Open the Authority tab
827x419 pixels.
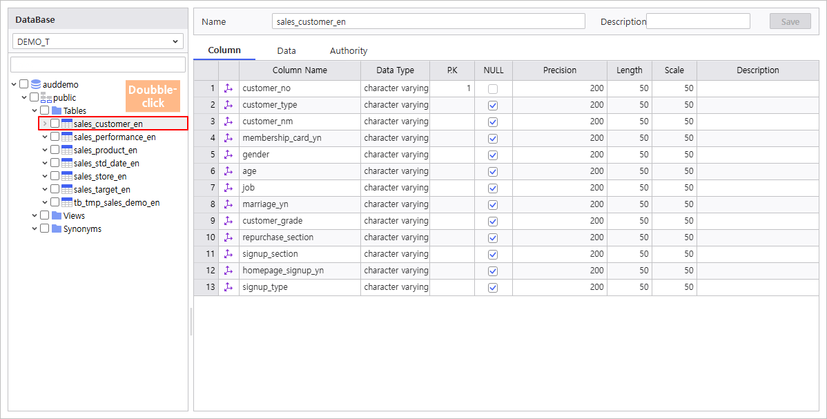pos(349,50)
